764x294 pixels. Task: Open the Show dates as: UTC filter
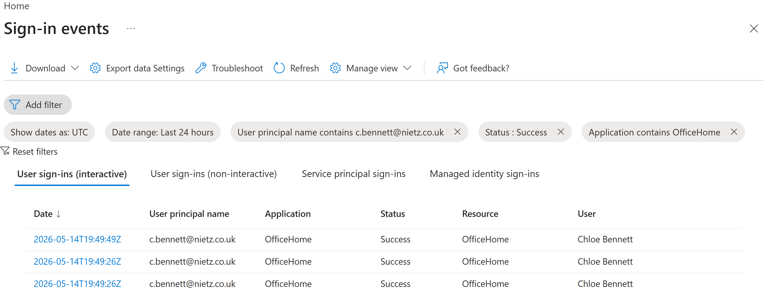49,132
